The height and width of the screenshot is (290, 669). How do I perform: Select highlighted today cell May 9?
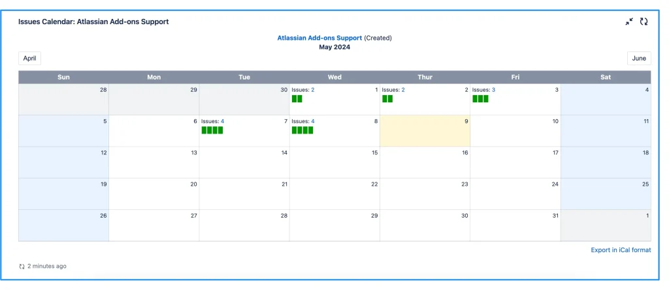pos(425,134)
